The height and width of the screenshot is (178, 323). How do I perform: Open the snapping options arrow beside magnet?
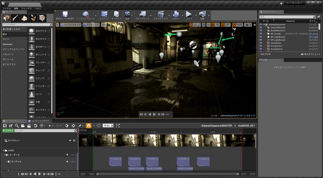point(94,126)
